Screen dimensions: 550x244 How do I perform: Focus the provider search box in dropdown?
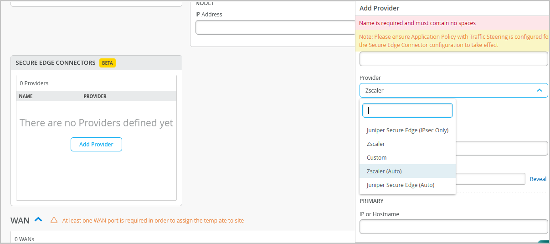click(x=407, y=110)
